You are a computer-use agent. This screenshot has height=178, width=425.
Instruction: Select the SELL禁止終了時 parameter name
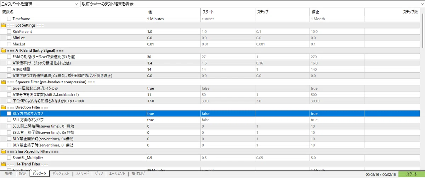click(x=43, y=133)
